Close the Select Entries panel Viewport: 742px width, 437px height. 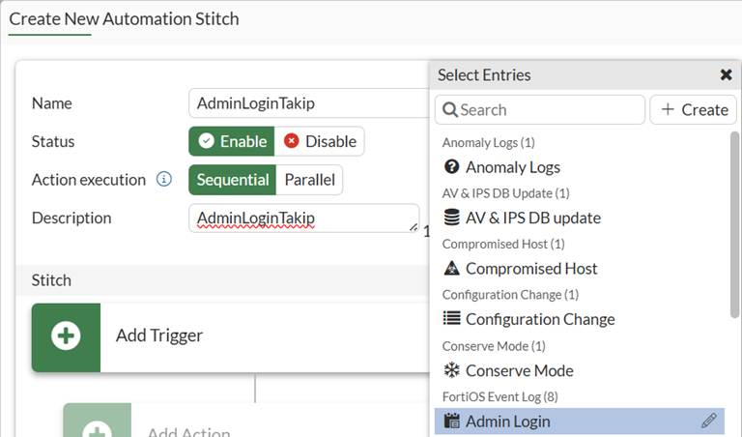(726, 74)
